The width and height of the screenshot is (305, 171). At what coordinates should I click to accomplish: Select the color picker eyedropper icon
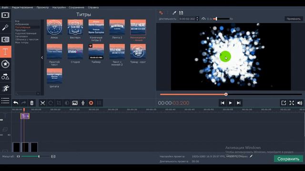click(x=174, y=13)
